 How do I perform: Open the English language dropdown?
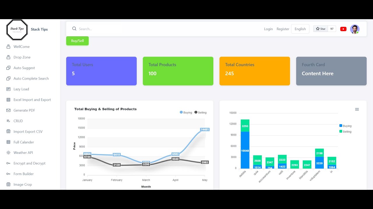coord(300,29)
